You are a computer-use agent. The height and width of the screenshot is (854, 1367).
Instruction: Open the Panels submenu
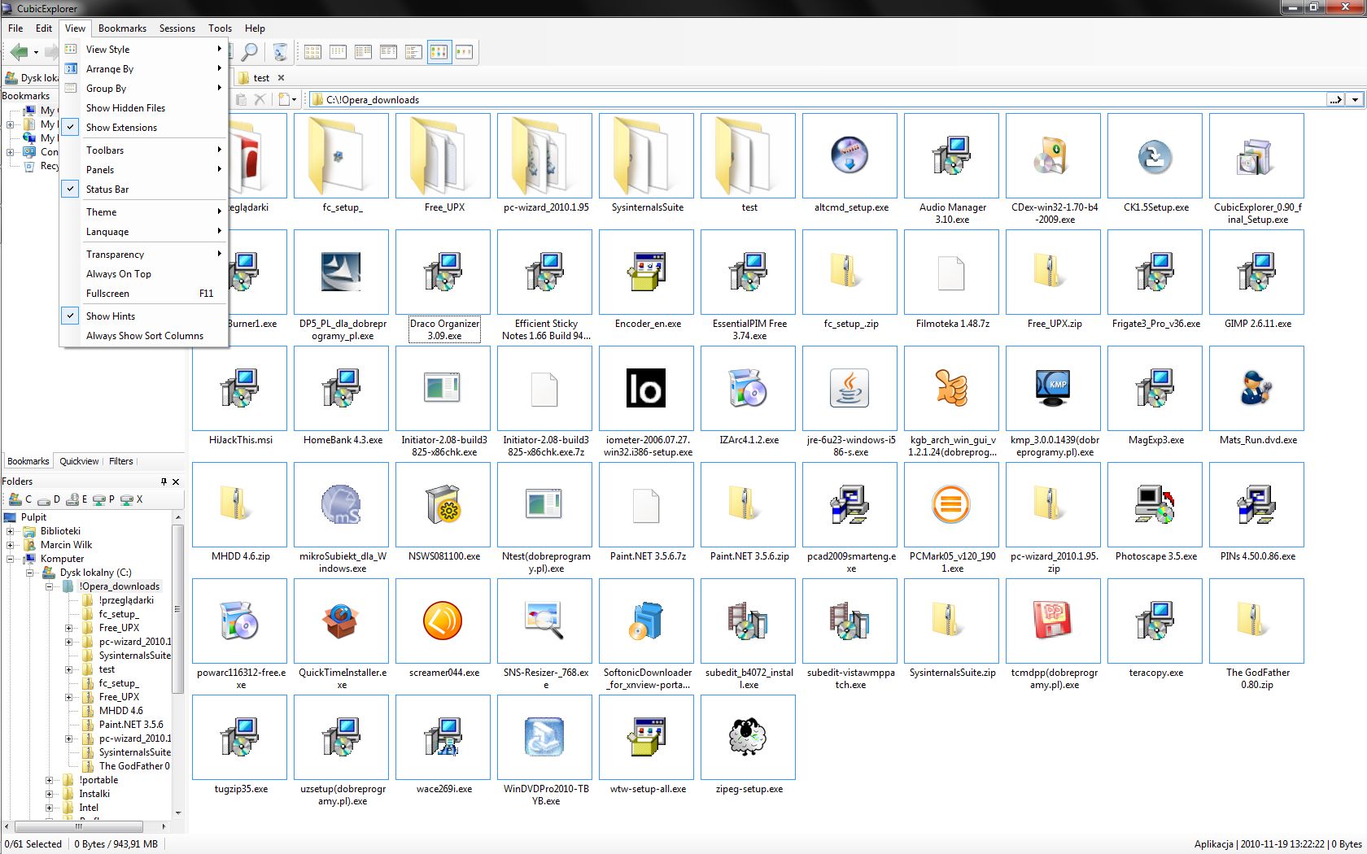click(143, 170)
